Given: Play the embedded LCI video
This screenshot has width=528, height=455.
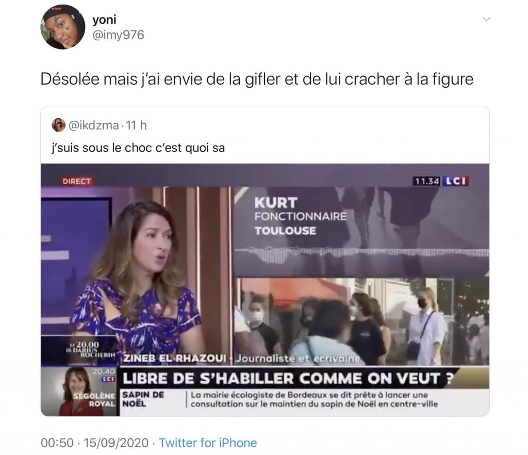Looking at the screenshot, I should point(265,290).
